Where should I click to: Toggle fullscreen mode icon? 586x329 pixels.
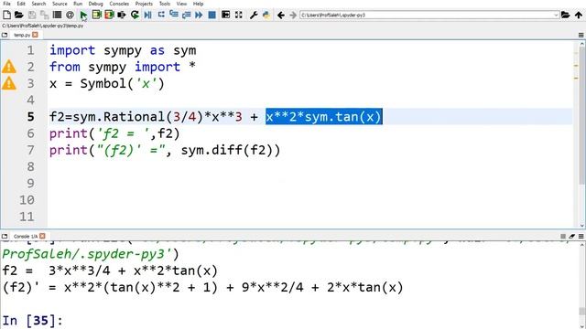[238, 15]
